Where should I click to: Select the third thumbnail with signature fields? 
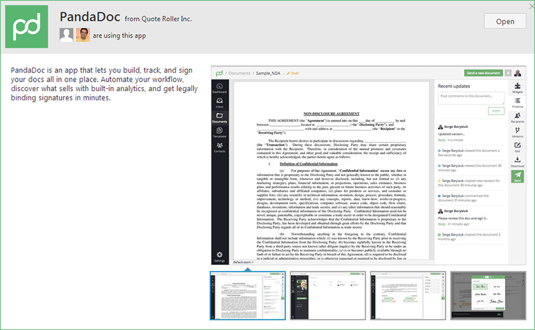tap(408, 296)
